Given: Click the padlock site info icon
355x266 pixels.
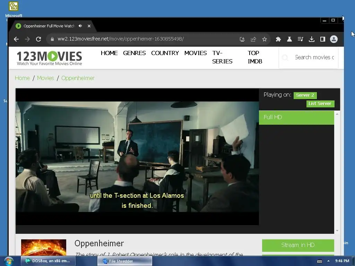Looking at the screenshot, I should [x=52, y=39].
